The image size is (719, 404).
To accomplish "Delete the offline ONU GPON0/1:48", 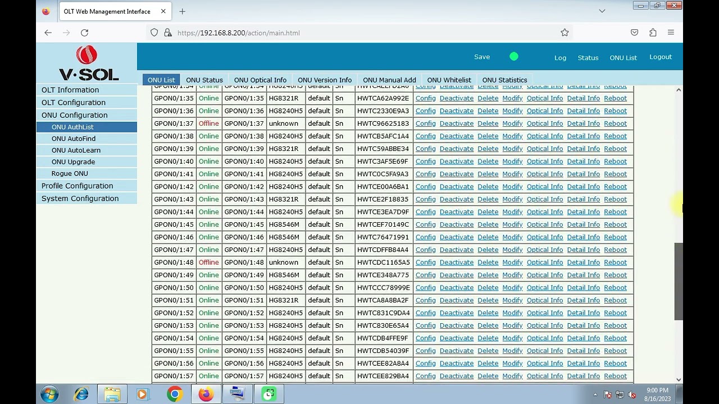I will point(488,263).
